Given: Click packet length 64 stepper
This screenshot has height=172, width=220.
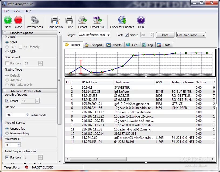Looking at the screenshot, I should pyautogui.click(x=37, y=101).
